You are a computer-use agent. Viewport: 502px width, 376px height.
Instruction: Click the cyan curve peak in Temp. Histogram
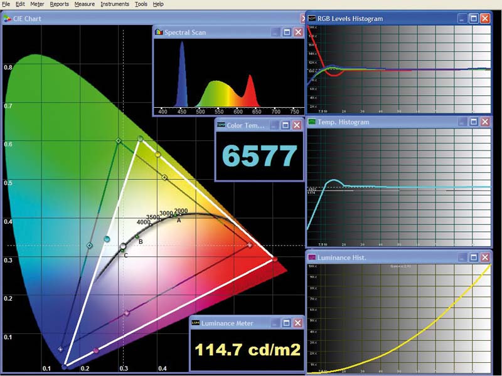point(334,180)
